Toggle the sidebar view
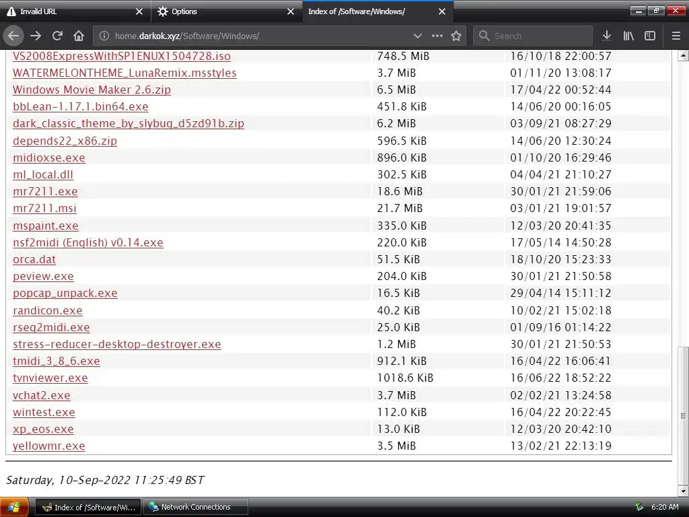 (650, 36)
